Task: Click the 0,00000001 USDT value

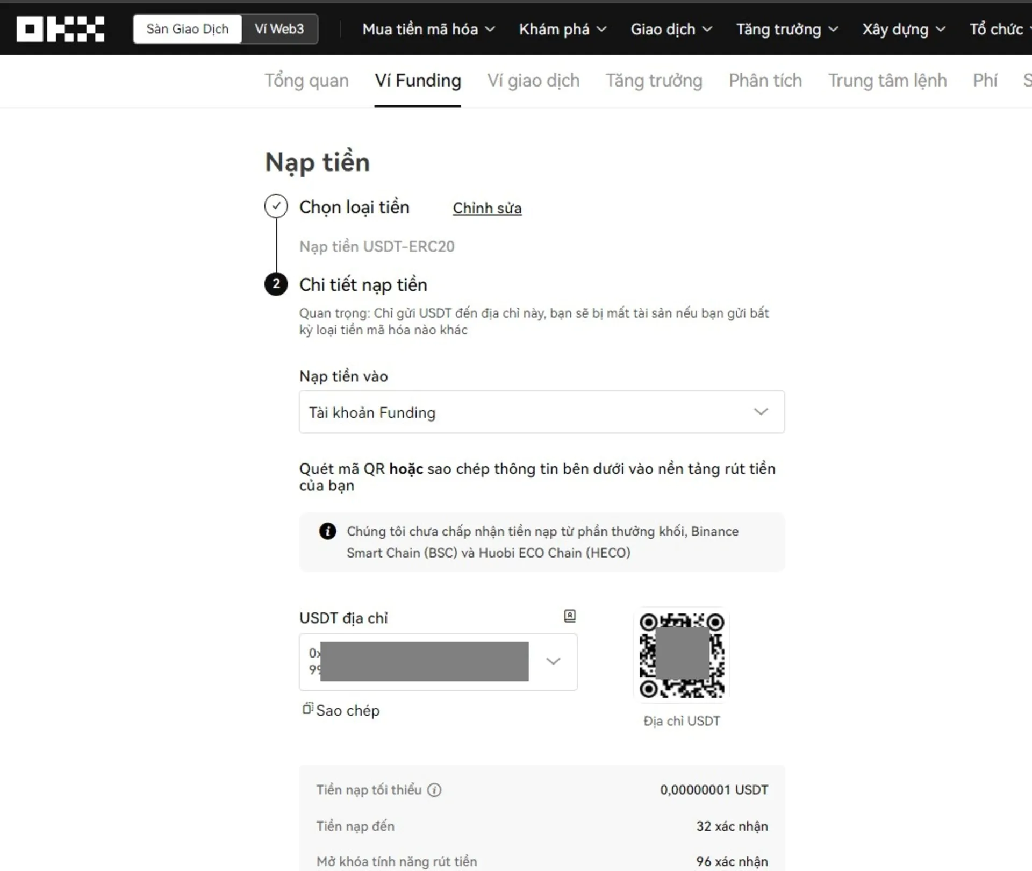Action: click(x=714, y=790)
